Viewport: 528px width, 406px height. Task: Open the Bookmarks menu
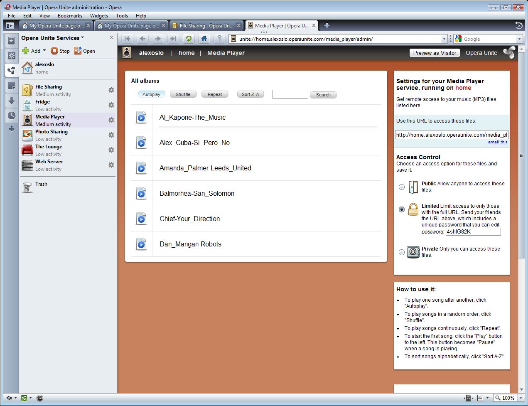pyautogui.click(x=70, y=16)
